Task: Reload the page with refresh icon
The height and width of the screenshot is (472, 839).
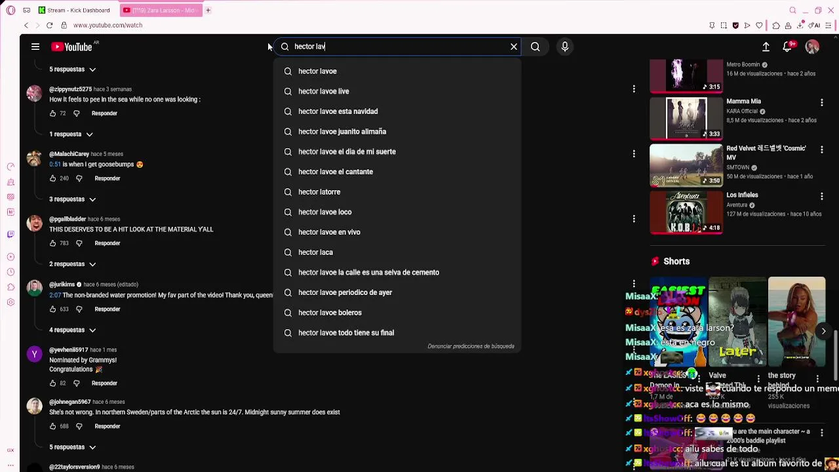Action: [x=49, y=25]
